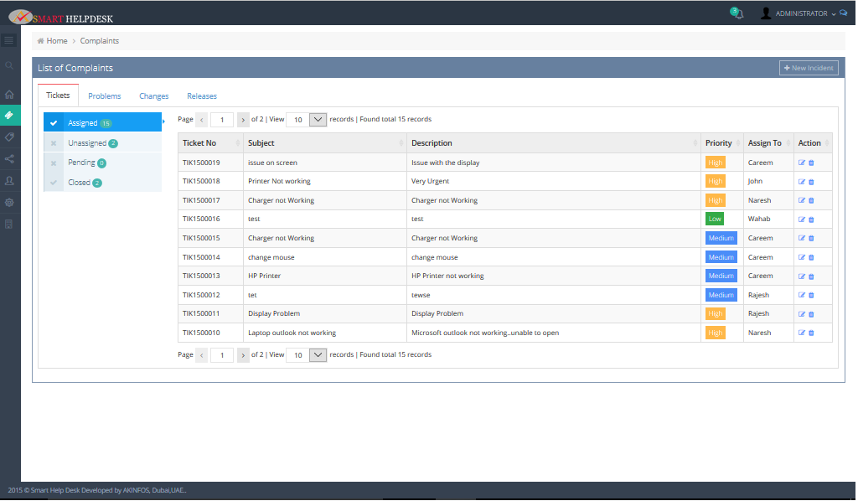858x501 pixels.
Task: Go to home icon in the sidebar
Action: point(9,95)
